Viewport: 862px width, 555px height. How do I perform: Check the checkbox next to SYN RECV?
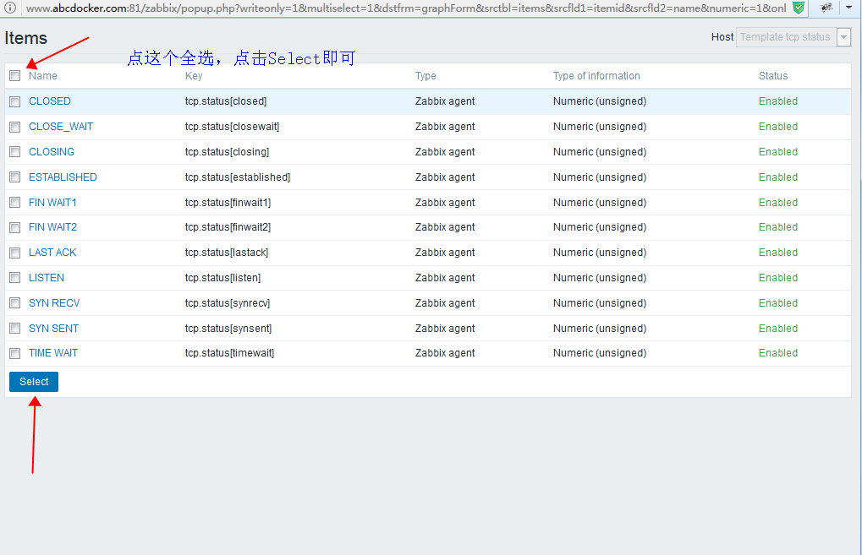14,302
